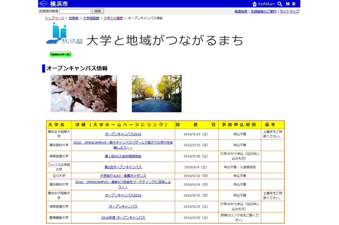
Task: Open 第2回オープンキャンパス link
Action: click(123, 167)
